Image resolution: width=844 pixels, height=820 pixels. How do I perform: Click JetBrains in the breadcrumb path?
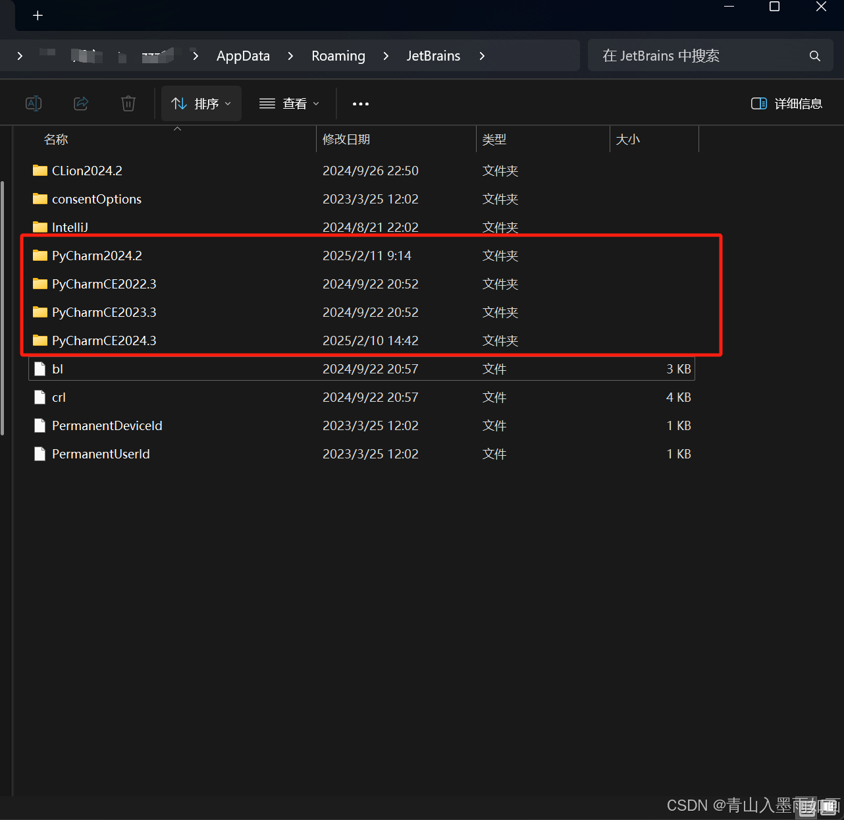433,56
